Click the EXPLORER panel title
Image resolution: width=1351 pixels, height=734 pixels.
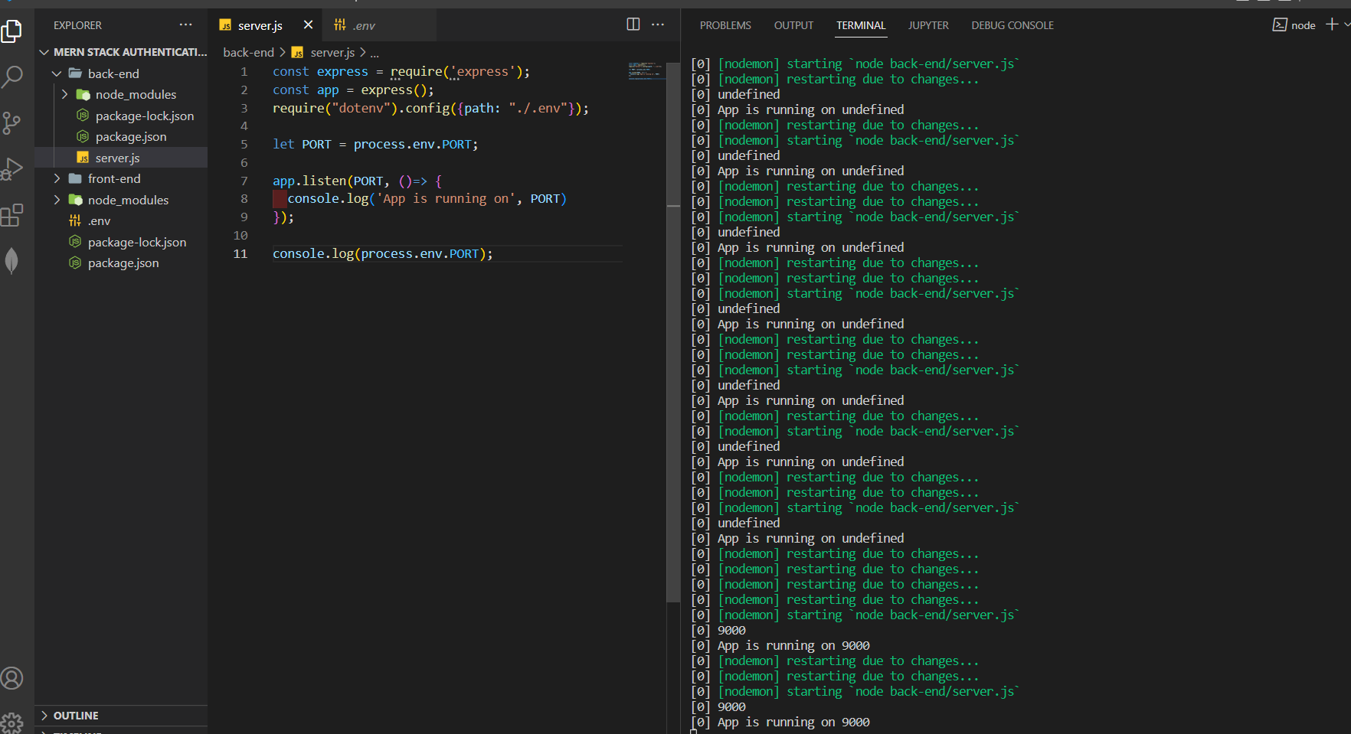click(77, 25)
